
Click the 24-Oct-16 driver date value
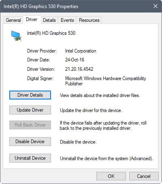tap(75, 60)
